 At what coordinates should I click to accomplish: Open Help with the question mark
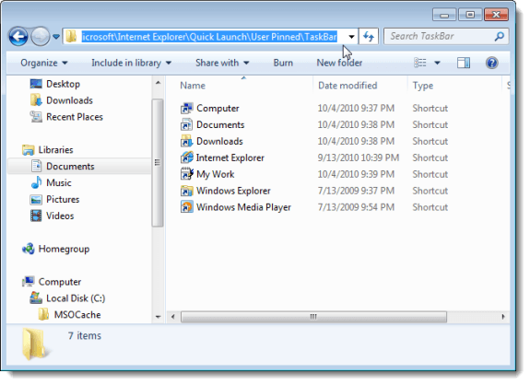pos(492,63)
